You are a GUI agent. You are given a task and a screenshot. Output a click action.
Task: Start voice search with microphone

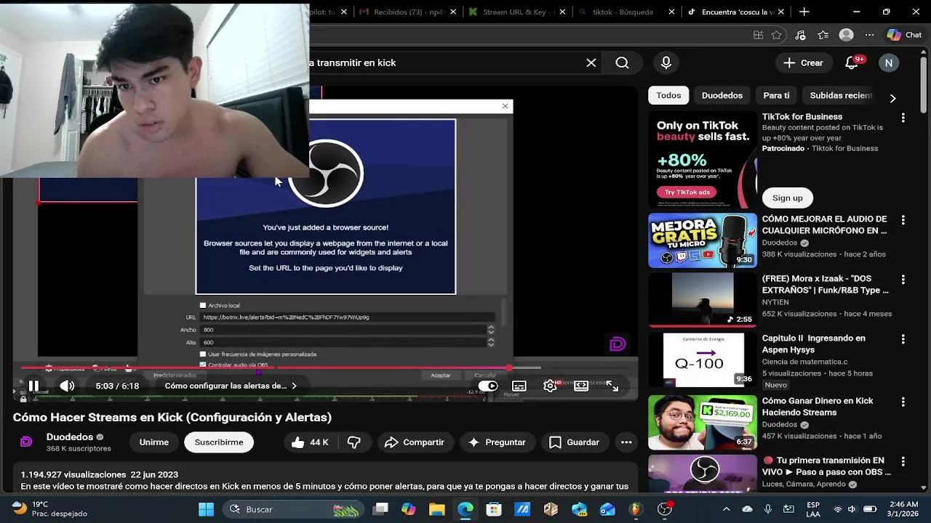pyautogui.click(x=666, y=63)
